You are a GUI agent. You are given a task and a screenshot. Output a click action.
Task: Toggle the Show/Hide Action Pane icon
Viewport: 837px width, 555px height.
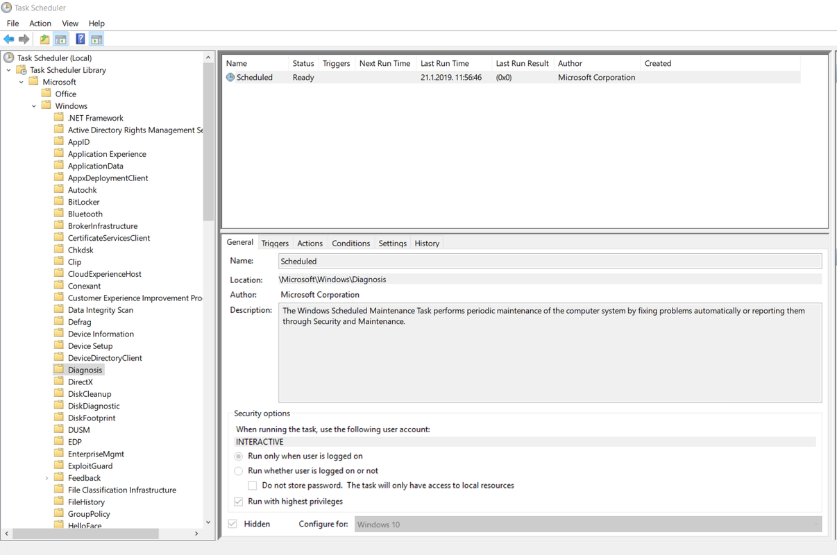click(x=96, y=40)
